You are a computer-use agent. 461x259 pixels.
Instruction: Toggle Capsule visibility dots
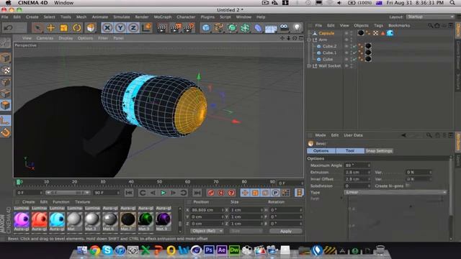pos(352,33)
